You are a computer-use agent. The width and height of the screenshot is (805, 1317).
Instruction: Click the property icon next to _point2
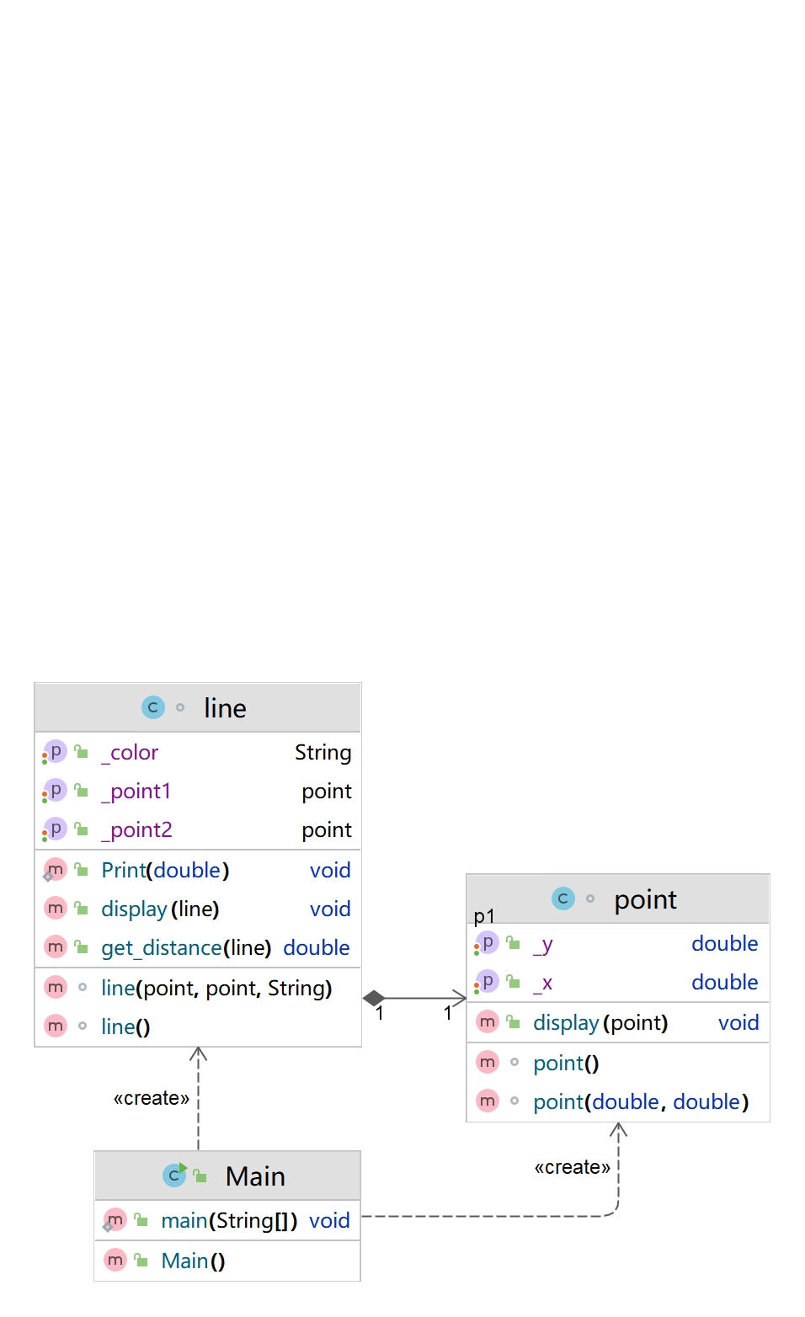point(55,829)
